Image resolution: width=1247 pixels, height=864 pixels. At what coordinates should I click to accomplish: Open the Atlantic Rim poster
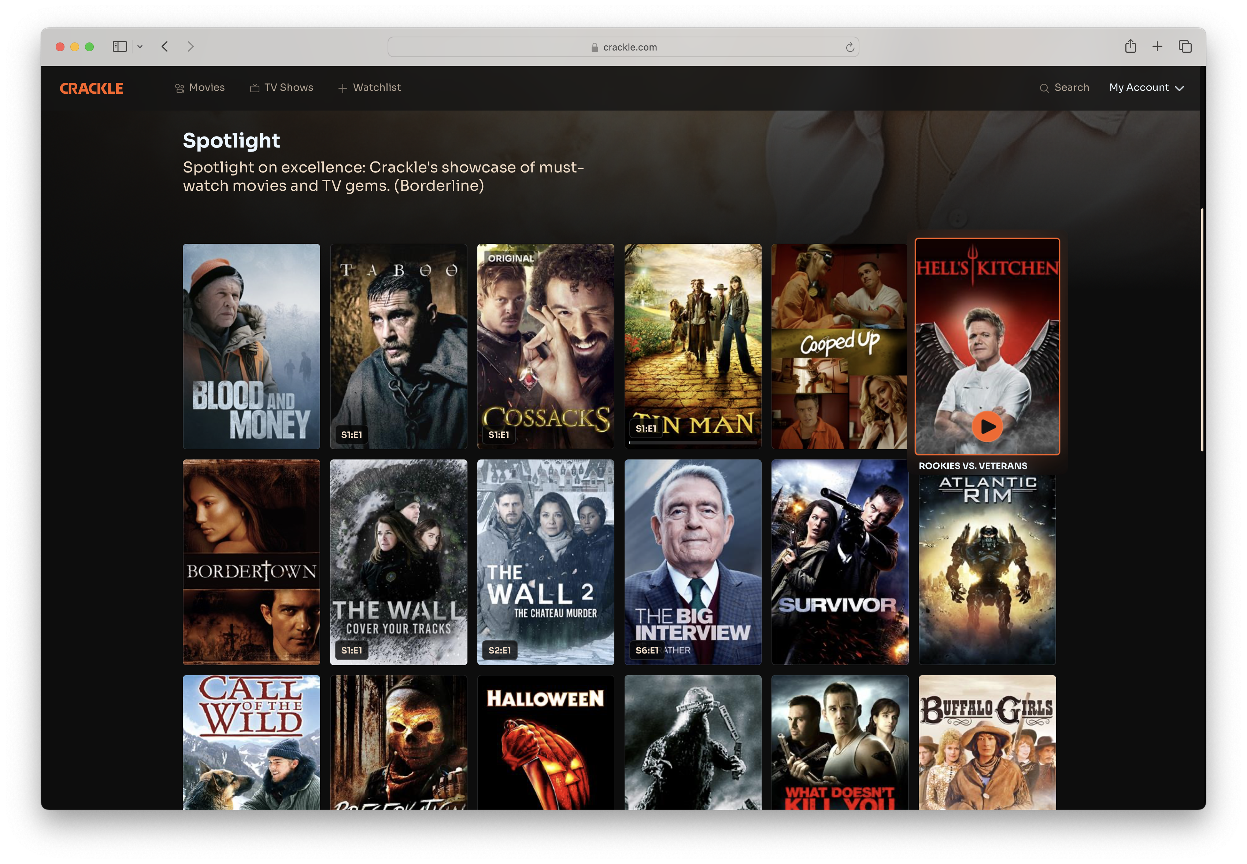point(987,570)
